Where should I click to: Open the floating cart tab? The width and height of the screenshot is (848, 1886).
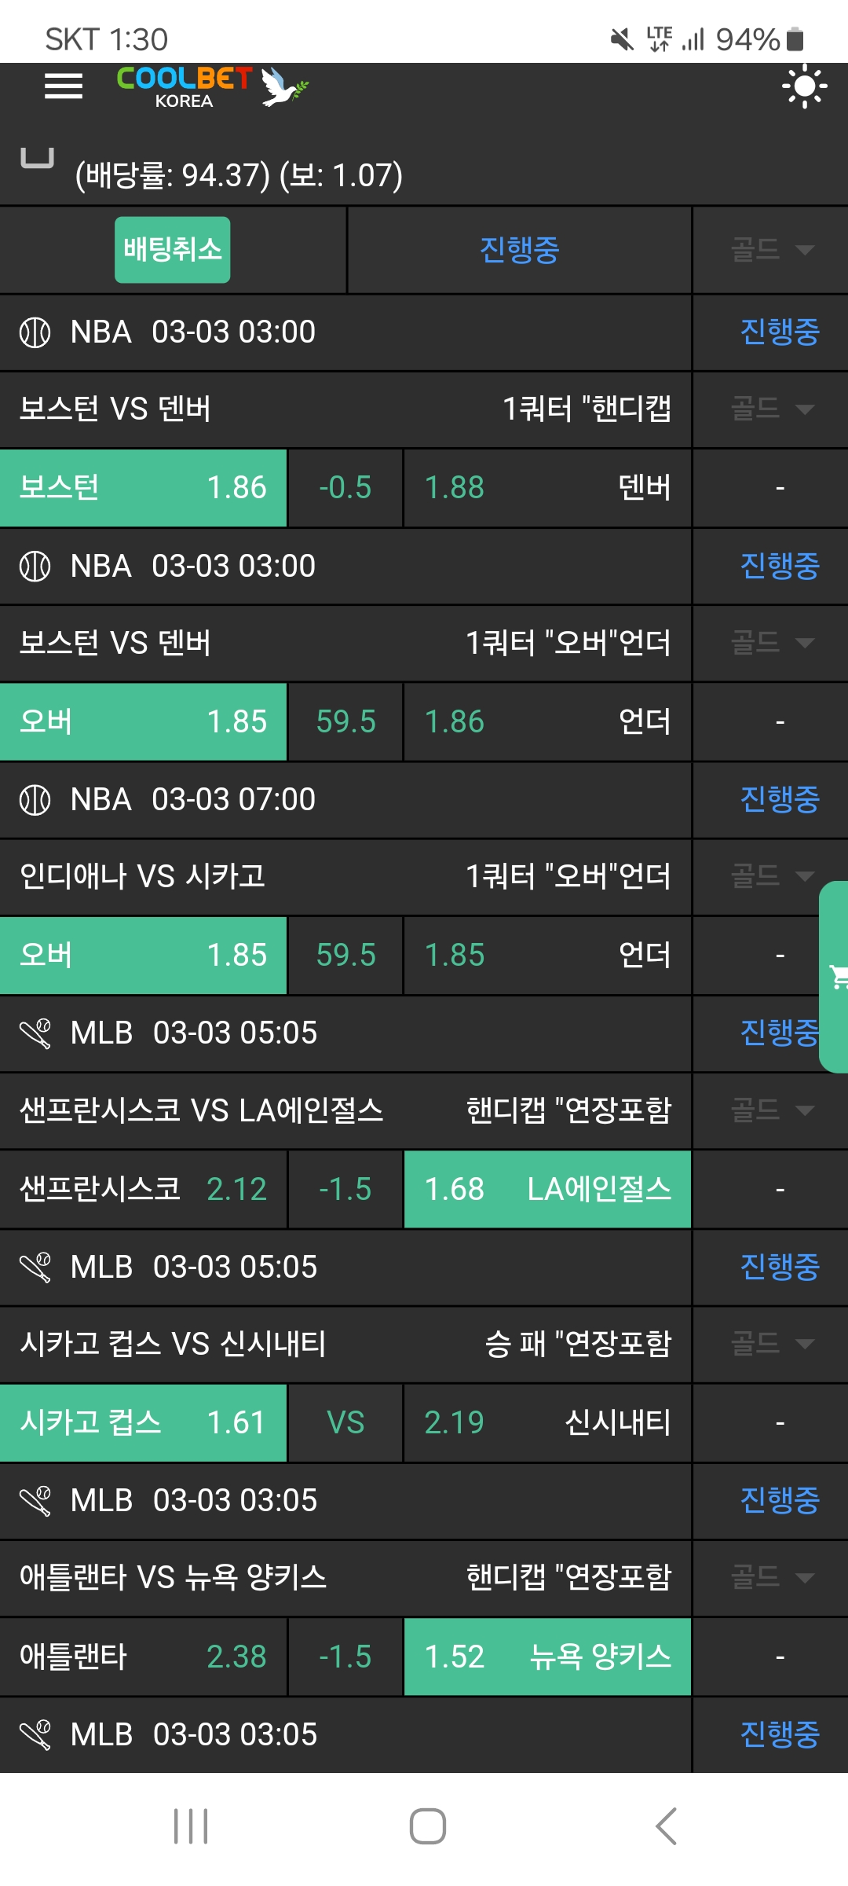click(x=835, y=977)
